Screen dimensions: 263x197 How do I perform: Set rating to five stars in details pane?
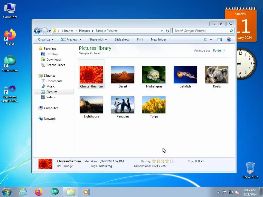(x=171, y=161)
